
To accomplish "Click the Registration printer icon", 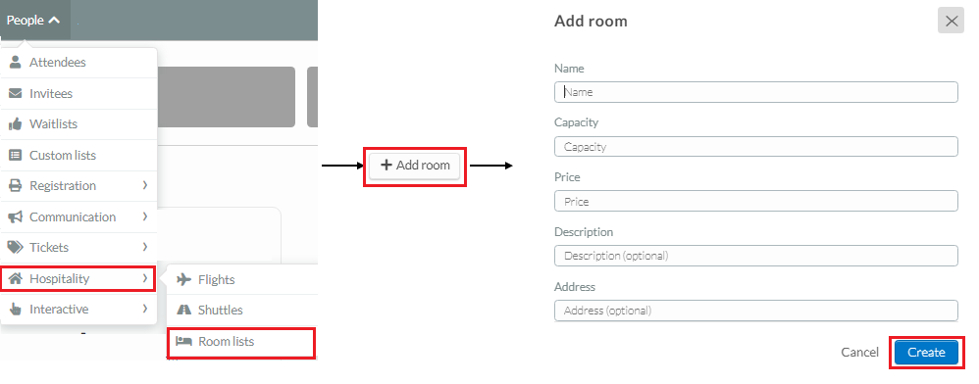I will [x=15, y=186].
